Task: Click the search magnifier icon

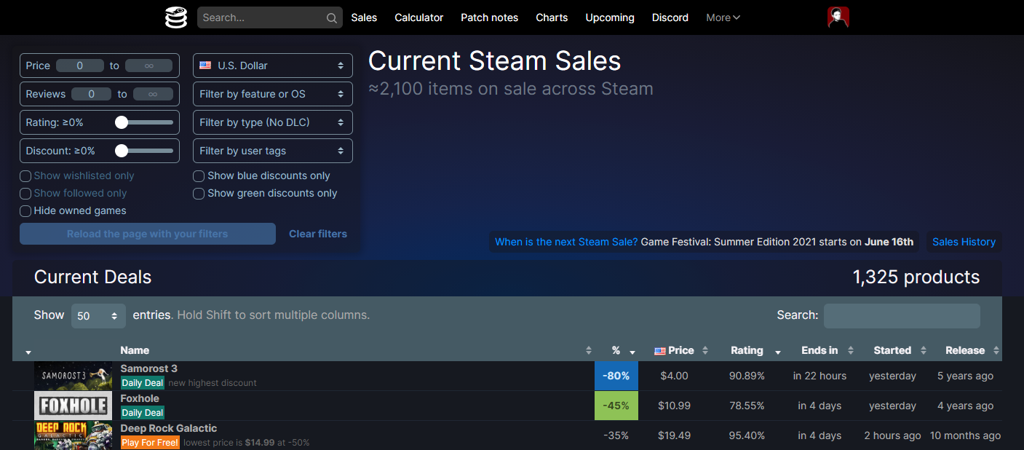Action: pos(331,18)
